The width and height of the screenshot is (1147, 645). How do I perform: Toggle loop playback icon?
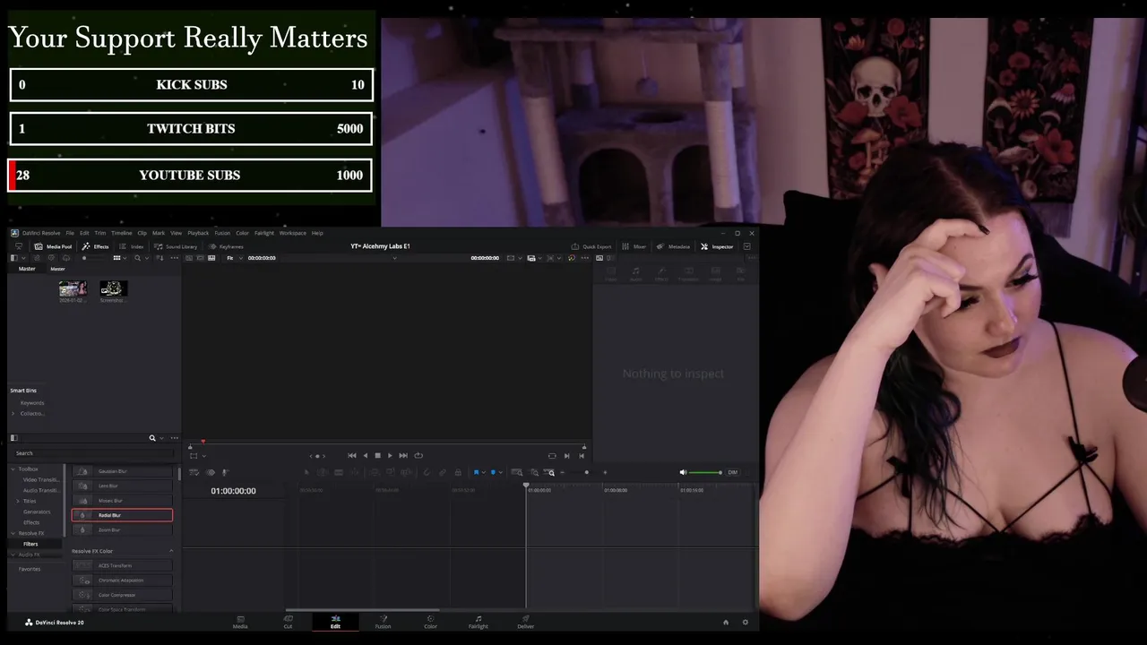418,455
